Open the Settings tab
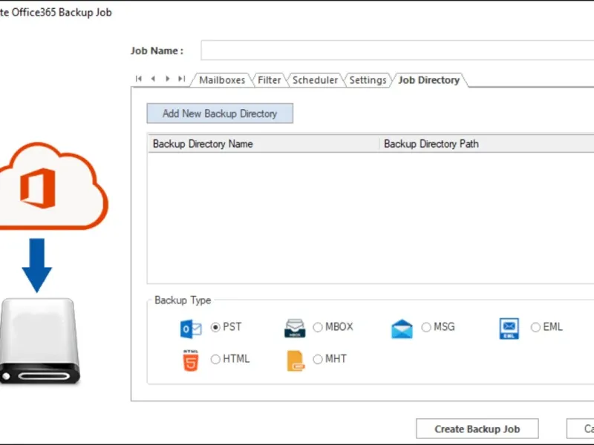594x445 pixels. click(368, 80)
